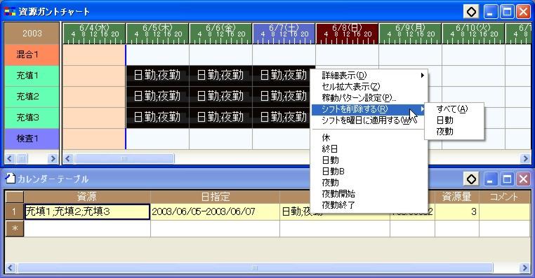Choose すべて(A) in the delete shift submenu
Image resolution: width=535 pixels, height=278 pixels.
pyautogui.click(x=452, y=109)
